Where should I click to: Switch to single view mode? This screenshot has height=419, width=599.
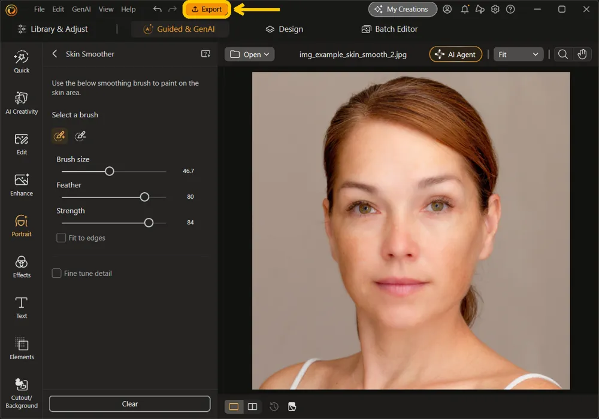coord(234,406)
